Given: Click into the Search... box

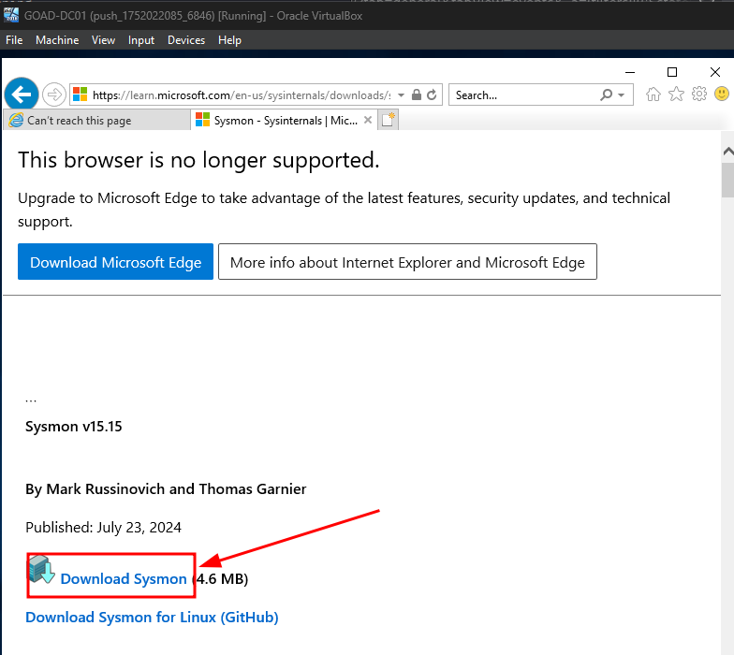Looking at the screenshot, I should [x=524, y=95].
